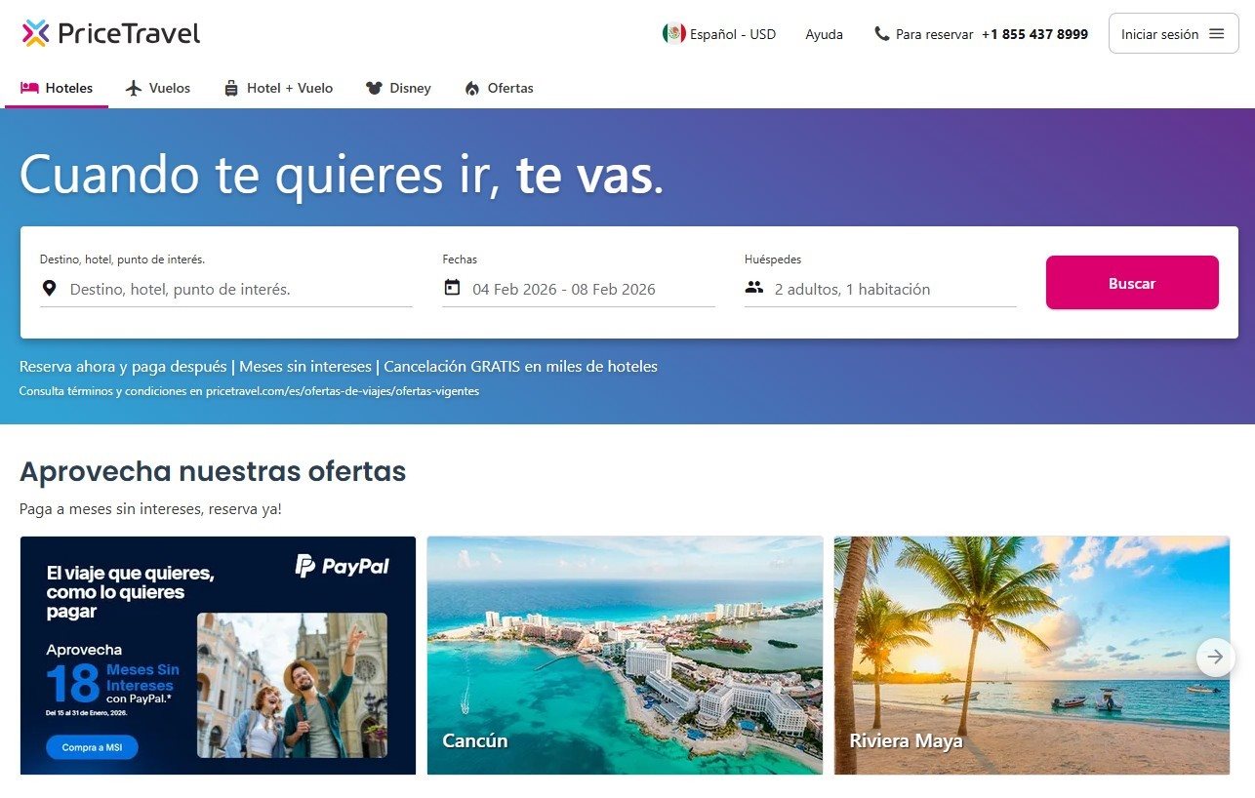Click the location pin icon in destination field
The width and height of the screenshot is (1255, 798).
pyautogui.click(x=49, y=287)
